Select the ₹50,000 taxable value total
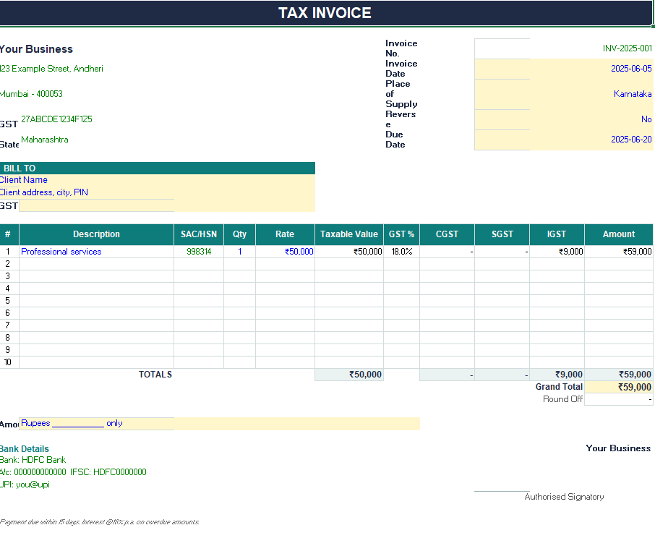The height and width of the screenshot is (559, 655). point(349,375)
